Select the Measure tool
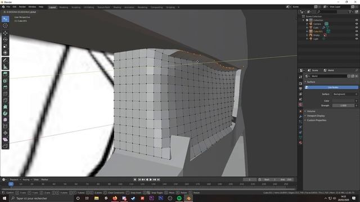360x202 pixels. click(x=5, y=67)
